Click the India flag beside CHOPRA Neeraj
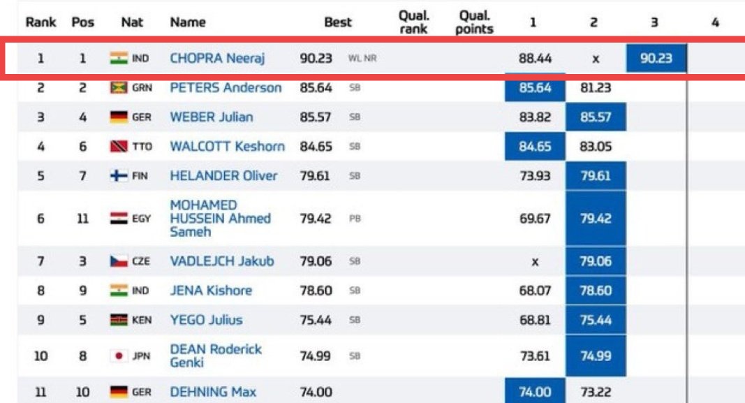The width and height of the screenshot is (745, 403). tap(119, 59)
